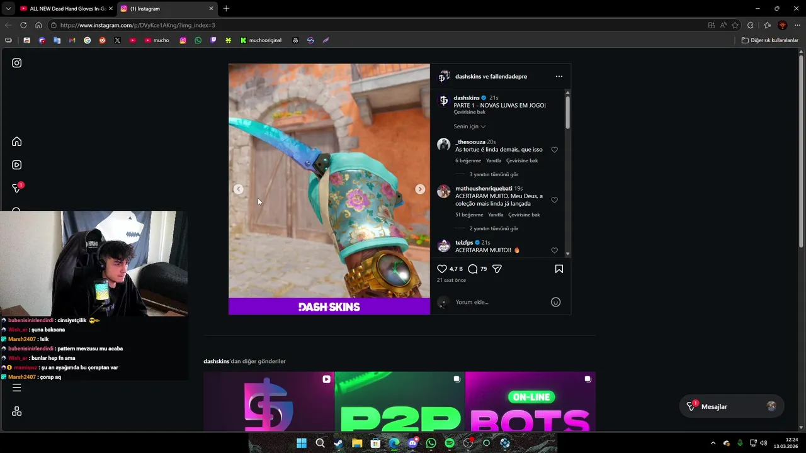Open comments via the speech bubble icon
This screenshot has height=453, width=806.
tap(473, 269)
